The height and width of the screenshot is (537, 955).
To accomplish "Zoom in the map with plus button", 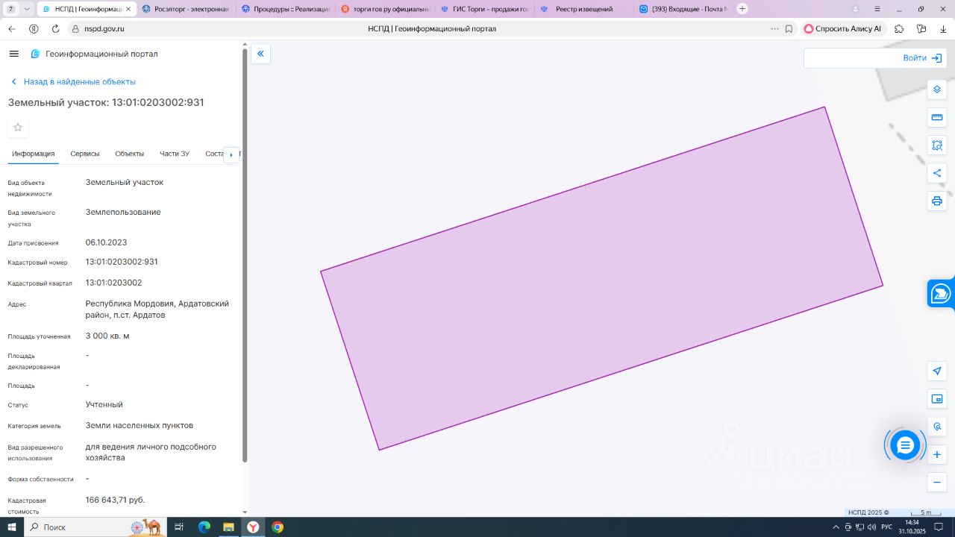I will coord(937,454).
